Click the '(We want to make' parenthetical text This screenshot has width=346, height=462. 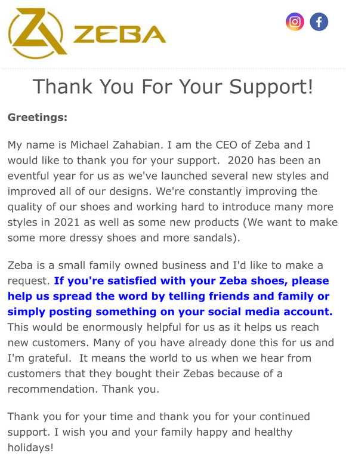click(x=291, y=222)
